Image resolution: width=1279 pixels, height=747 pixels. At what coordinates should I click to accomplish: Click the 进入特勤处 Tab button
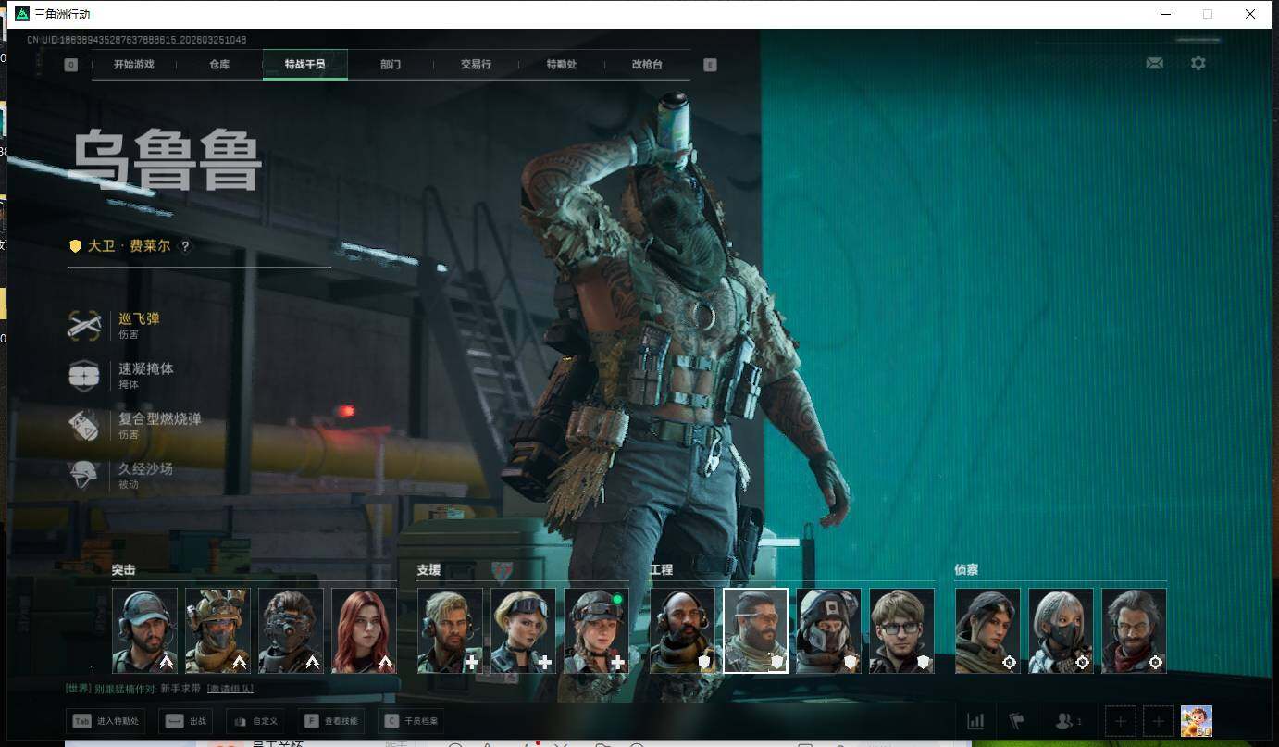point(106,721)
